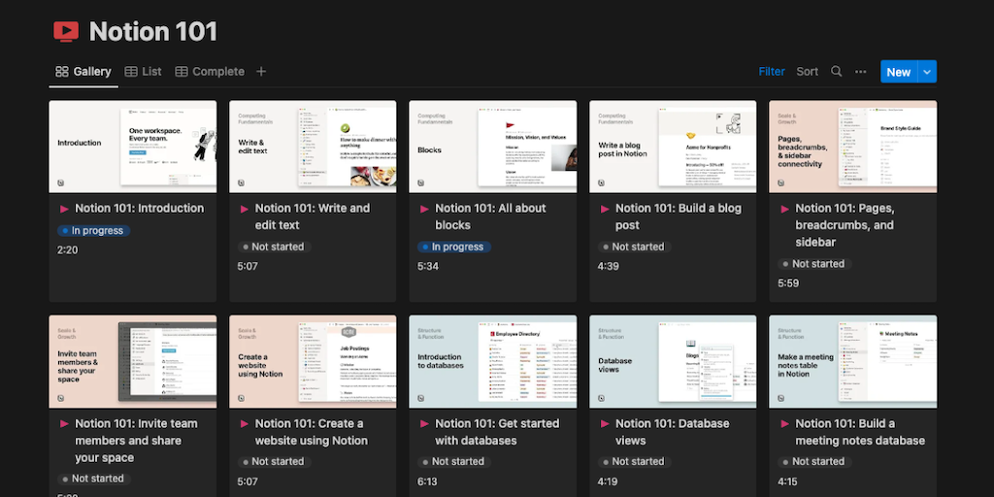Image resolution: width=994 pixels, height=497 pixels.
Task: Click Notion logo on Write a blog post cover
Action: (601, 182)
